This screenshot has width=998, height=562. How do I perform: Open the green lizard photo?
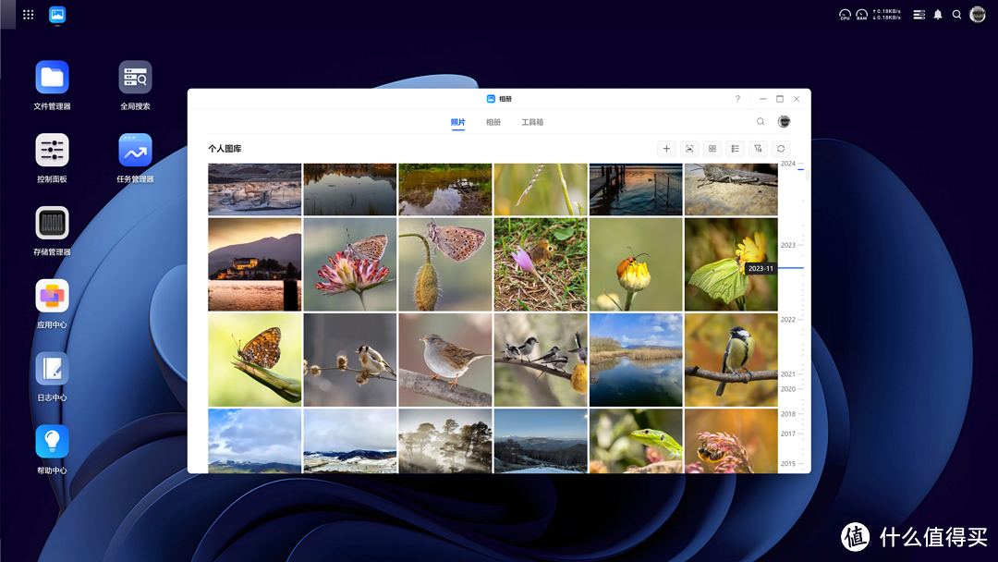pyautogui.click(x=636, y=440)
